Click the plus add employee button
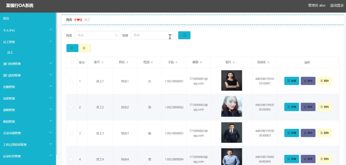Viewport: 346px width, 165px height. pos(72,48)
